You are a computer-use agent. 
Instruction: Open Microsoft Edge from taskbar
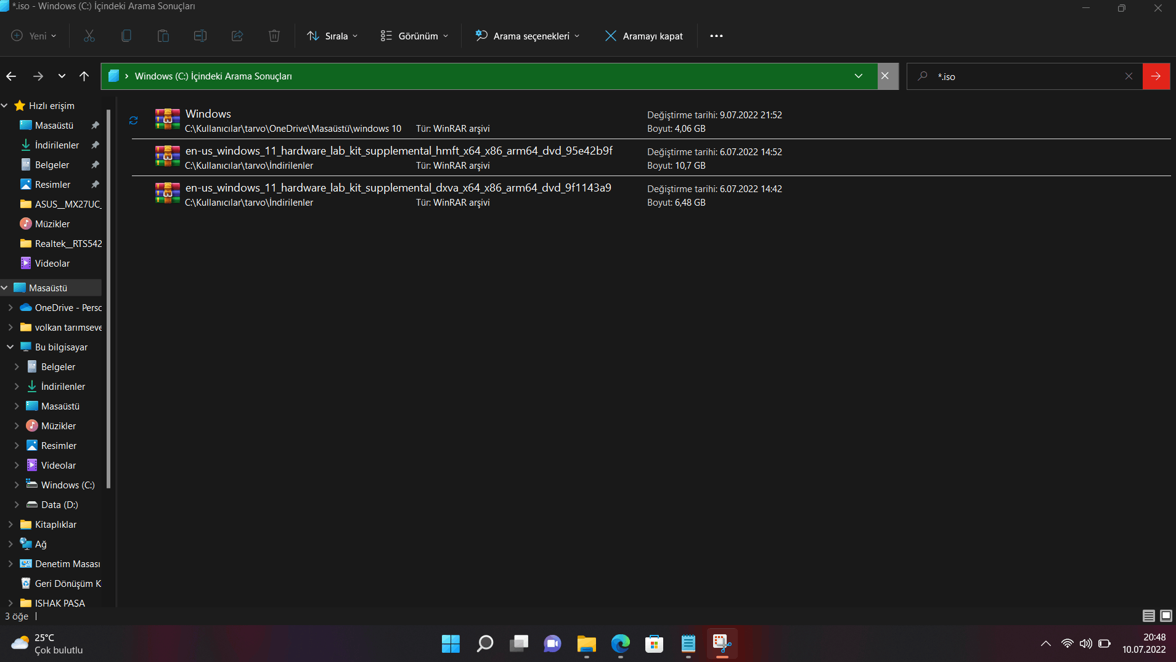tap(621, 644)
